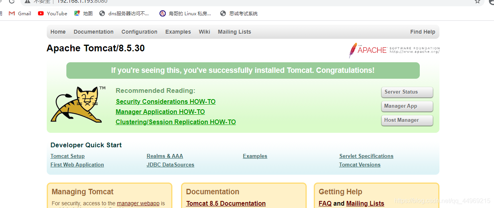
Task: Click the Apache Tomcat/8.5.30 heading
Action: 96,48
